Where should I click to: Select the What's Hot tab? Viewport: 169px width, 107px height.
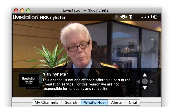pos(94,103)
